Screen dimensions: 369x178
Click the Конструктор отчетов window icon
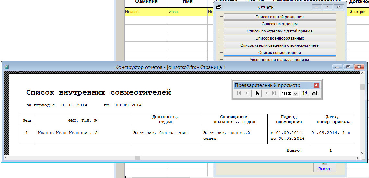[x=6, y=67]
